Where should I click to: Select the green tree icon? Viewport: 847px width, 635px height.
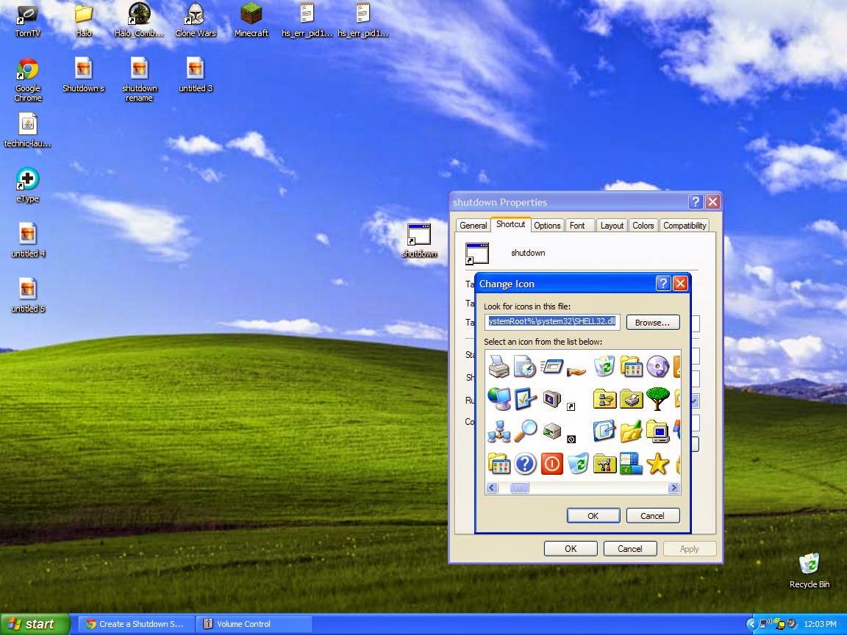coord(658,399)
